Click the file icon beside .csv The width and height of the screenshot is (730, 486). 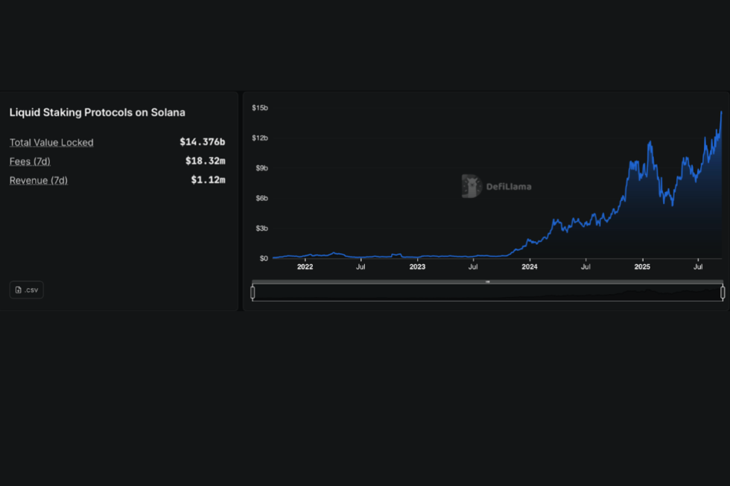(x=19, y=290)
